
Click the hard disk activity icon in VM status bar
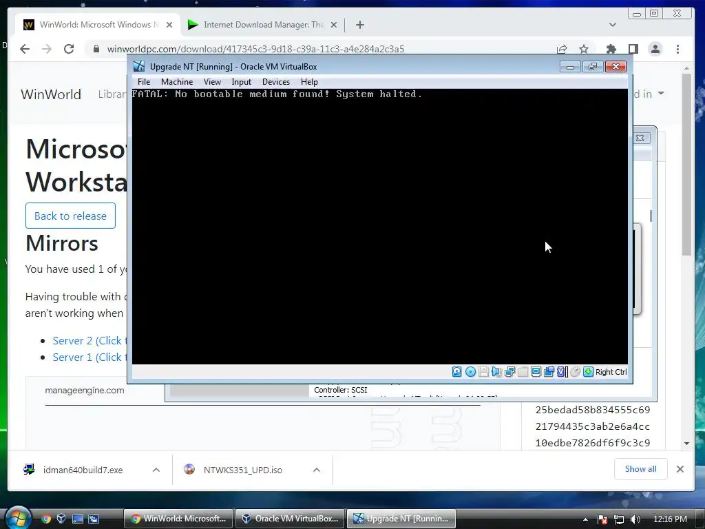tap(457, 371)
